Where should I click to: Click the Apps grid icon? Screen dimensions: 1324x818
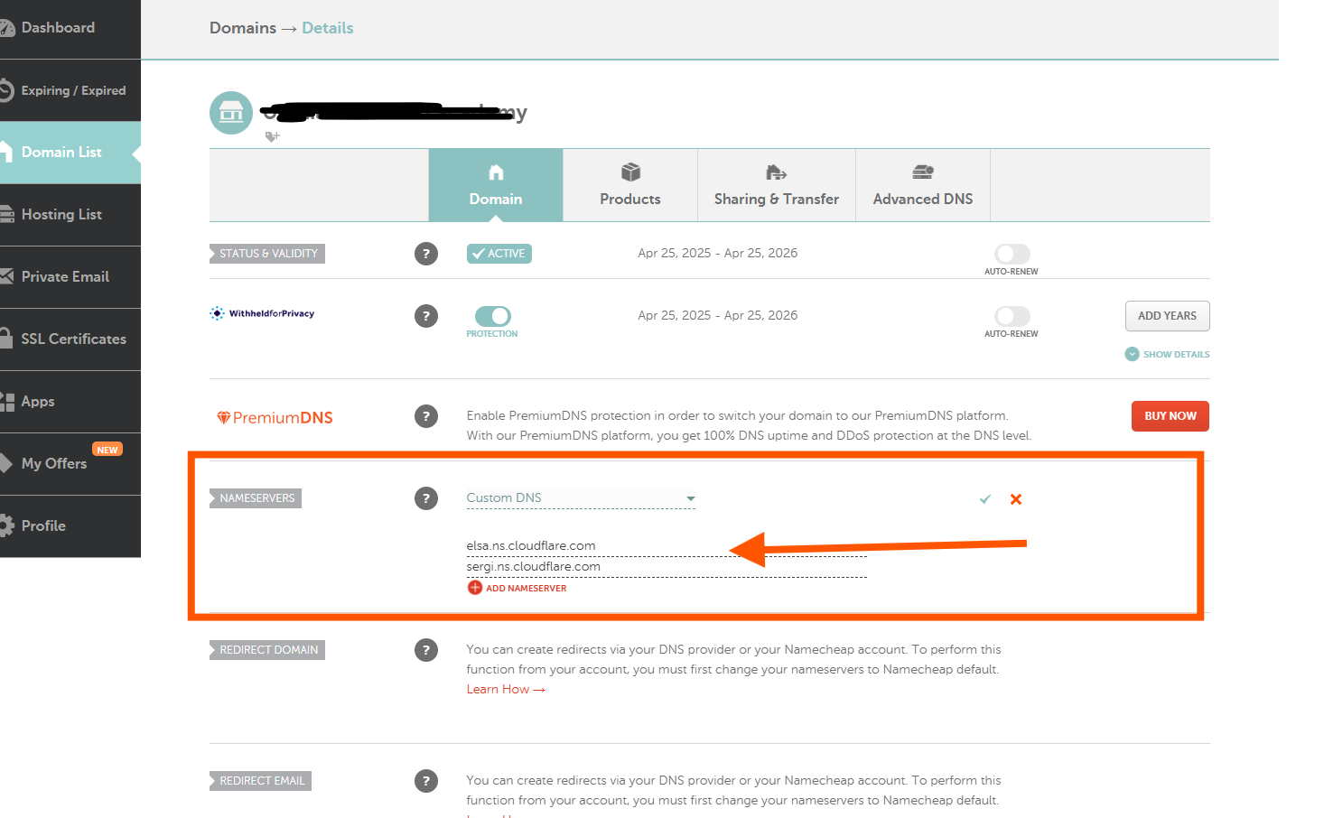6,402
